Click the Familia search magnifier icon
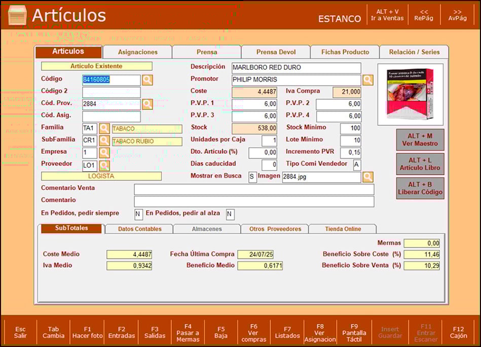 [104, 128]
